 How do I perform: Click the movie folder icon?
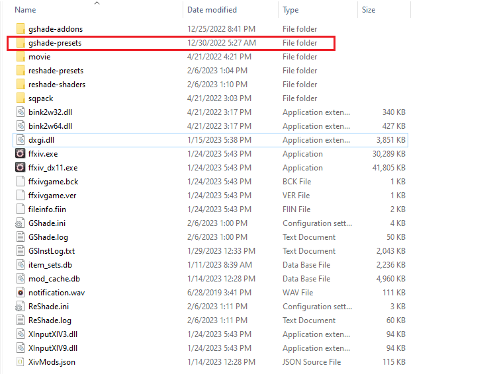pyautogui.click(x=21, y=57)
